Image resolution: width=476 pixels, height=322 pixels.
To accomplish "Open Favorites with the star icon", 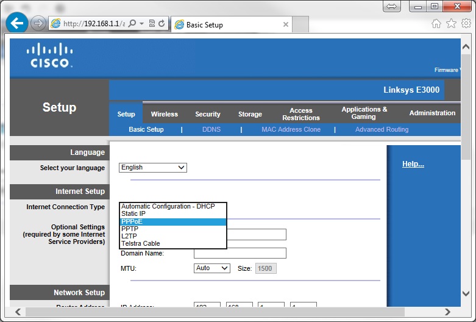I will coord(451,23).
